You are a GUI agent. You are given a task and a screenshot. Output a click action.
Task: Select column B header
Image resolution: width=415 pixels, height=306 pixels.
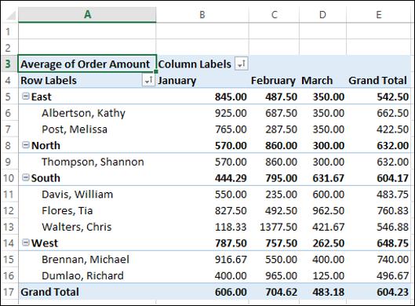[x=202, y=14]
